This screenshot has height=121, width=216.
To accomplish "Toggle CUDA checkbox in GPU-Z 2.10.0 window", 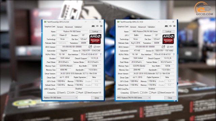I will [141, 93].
